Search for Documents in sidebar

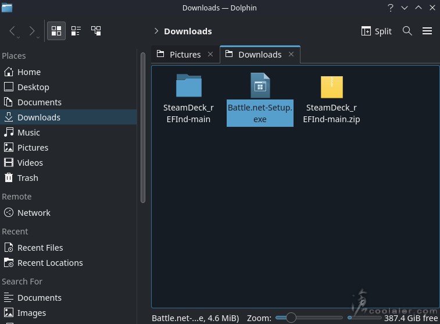coord(68,298)
